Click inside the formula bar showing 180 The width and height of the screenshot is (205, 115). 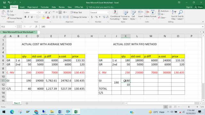[122, 27]
